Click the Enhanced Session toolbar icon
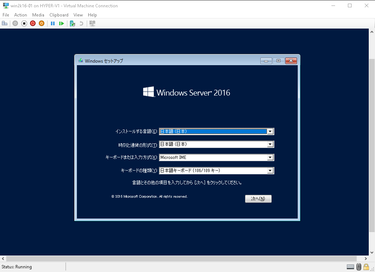 (x=92, y=23)
